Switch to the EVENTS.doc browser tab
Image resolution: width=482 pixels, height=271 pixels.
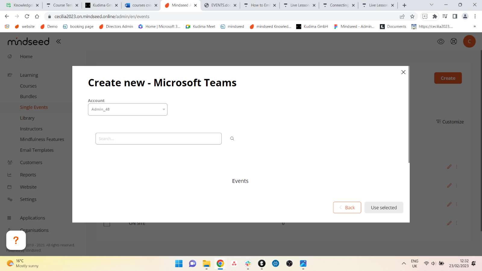tap(220, 5)
